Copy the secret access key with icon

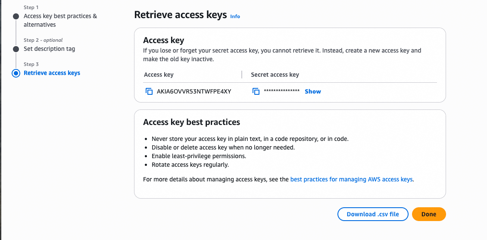(256, 91)
